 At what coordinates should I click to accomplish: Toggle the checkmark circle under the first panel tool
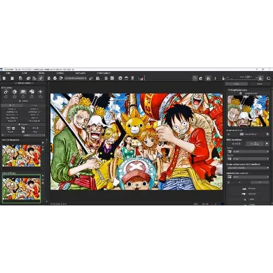click(6, 97)
